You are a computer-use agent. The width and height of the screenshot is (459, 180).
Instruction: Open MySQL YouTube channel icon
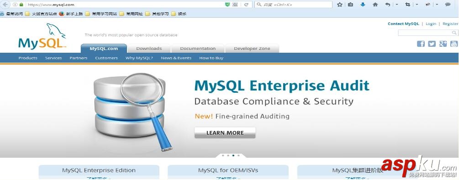pyautogui.click(x=454, y=44)
